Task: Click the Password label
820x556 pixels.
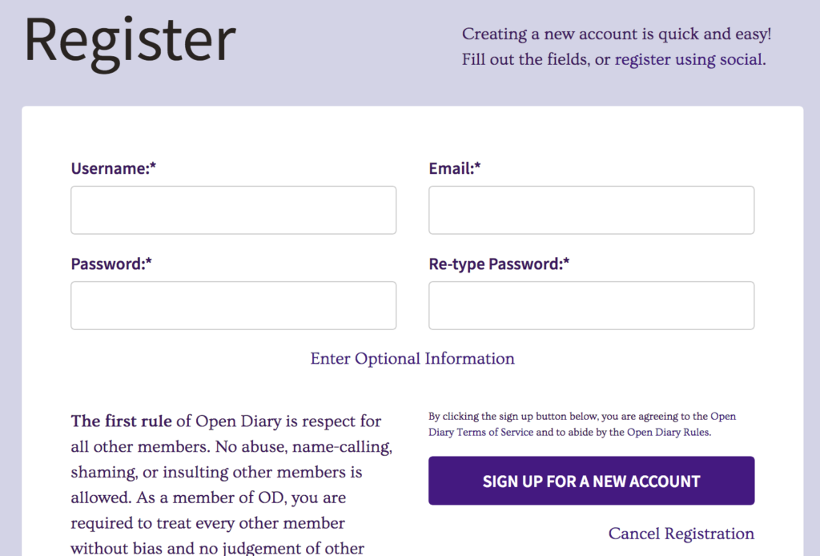Action: point(111,264)
